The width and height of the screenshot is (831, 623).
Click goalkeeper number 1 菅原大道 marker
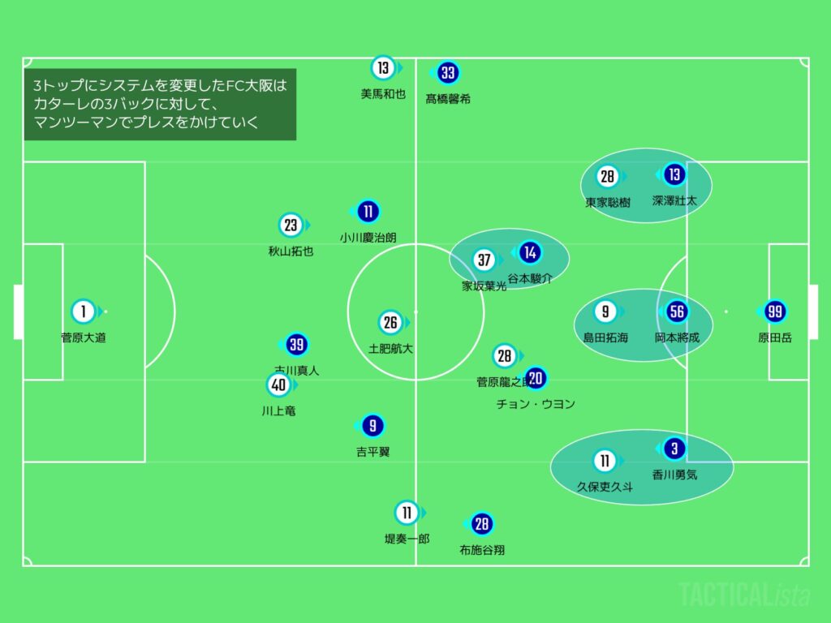83,311
